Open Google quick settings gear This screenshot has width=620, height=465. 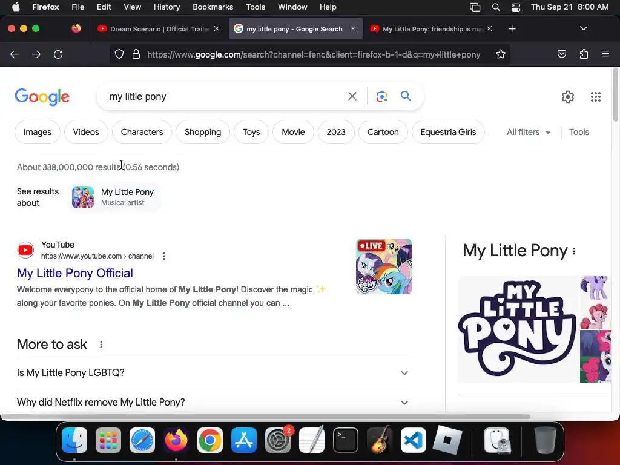(x=568, y=97)
